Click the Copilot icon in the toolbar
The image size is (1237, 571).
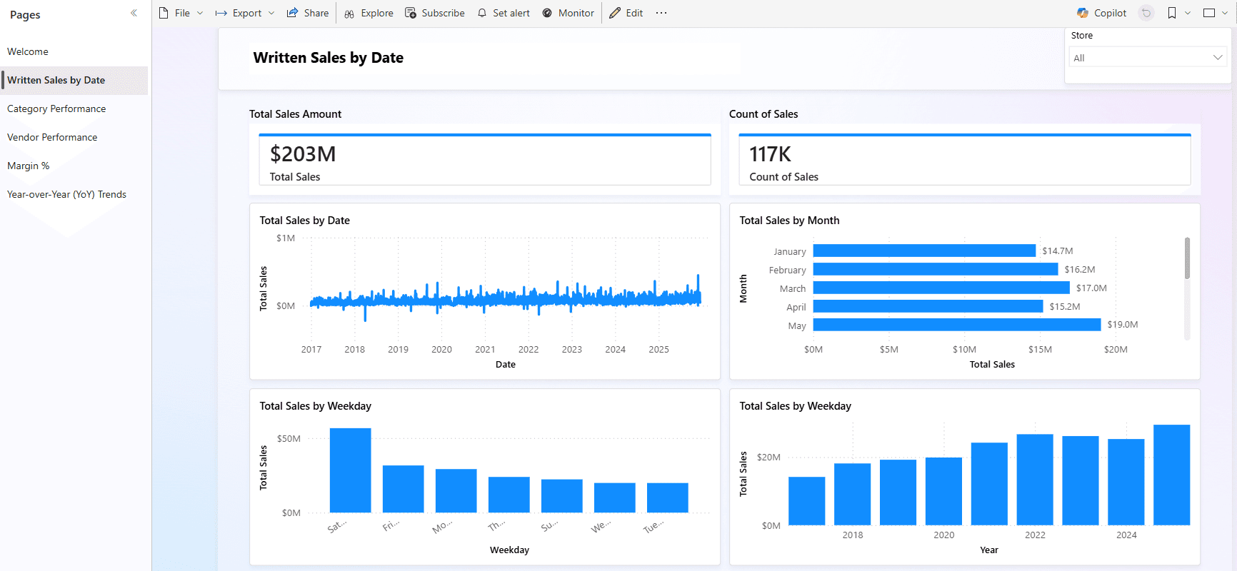click(x=1083, y=13)
